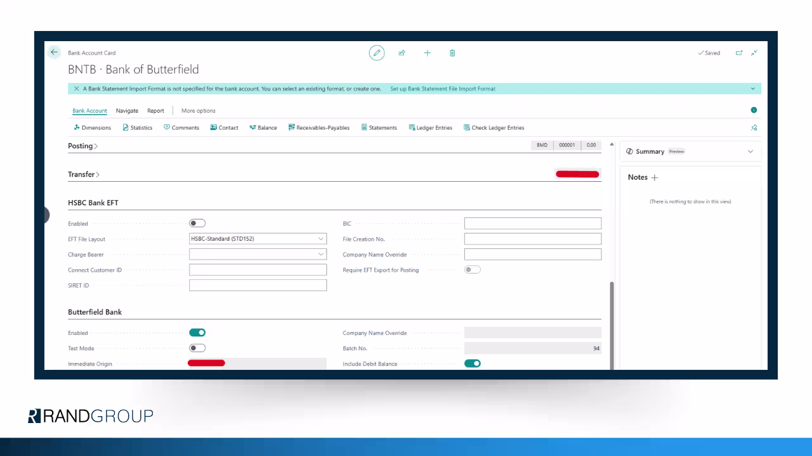Open Statistics action
Viewport: 812px width, 456px height.
coord(138,127)
